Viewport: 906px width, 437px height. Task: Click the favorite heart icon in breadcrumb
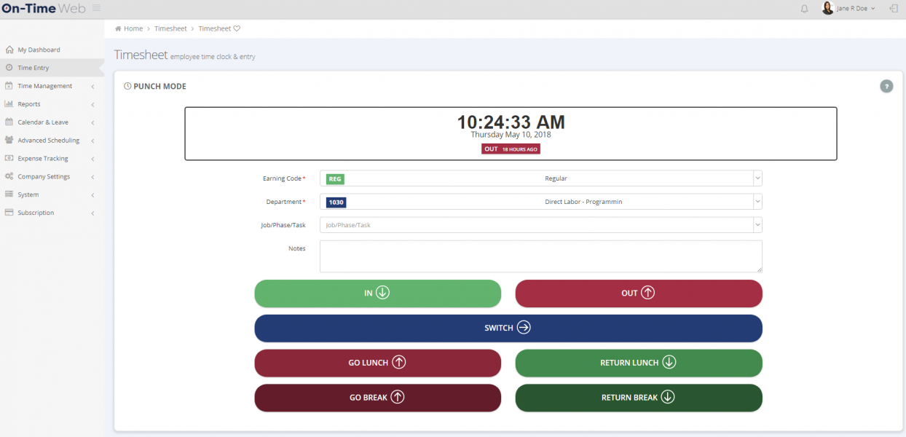(237, 28)
